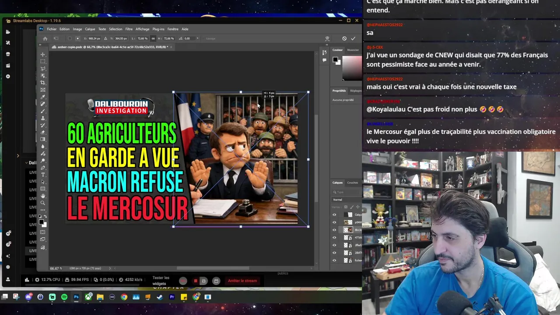560x315 pixels.
Task: Toggle the reference point checkbox in options bar
Action: tap(70, 38)
